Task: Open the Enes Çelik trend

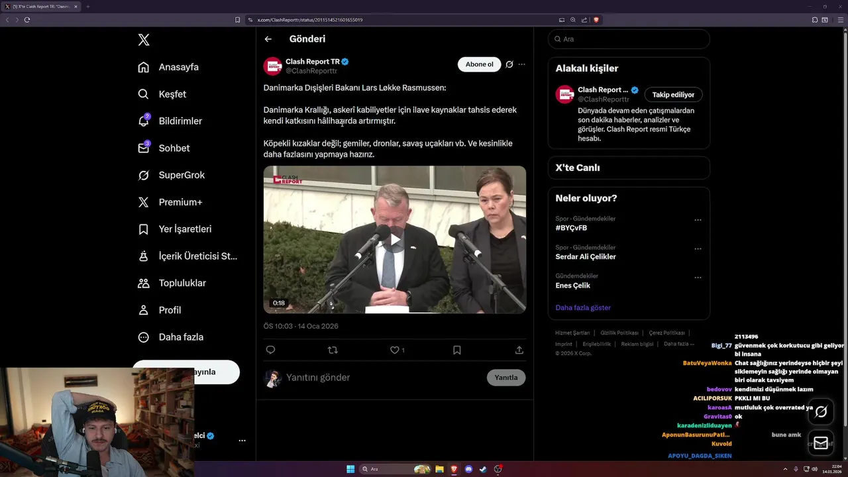Action: point(572,286)
